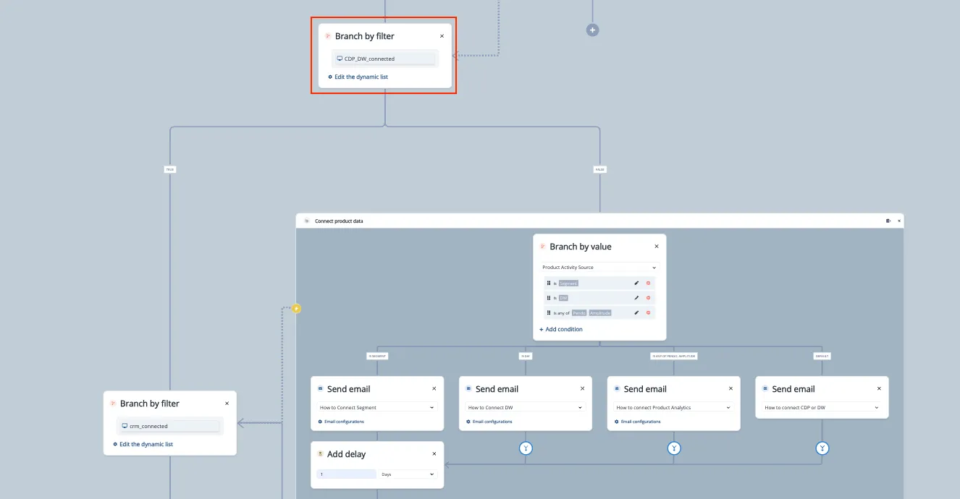Click the TRUE branch label
The height and width of the screenshot is (499, 960).
(x=170, y=170)
